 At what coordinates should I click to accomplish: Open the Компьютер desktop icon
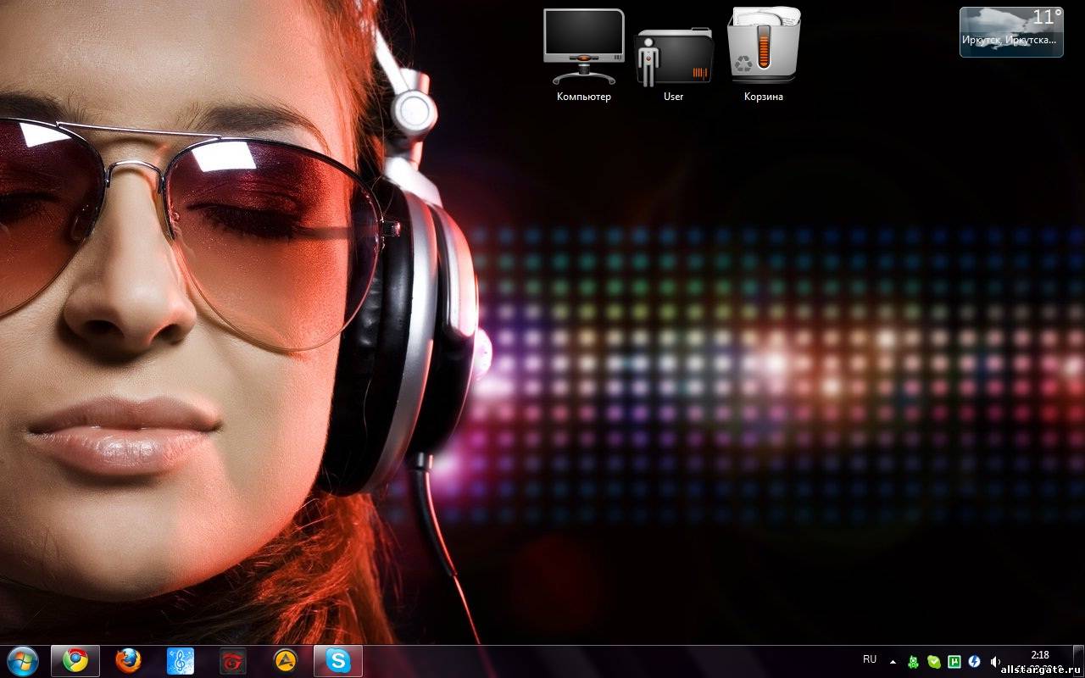click(583, 49)
